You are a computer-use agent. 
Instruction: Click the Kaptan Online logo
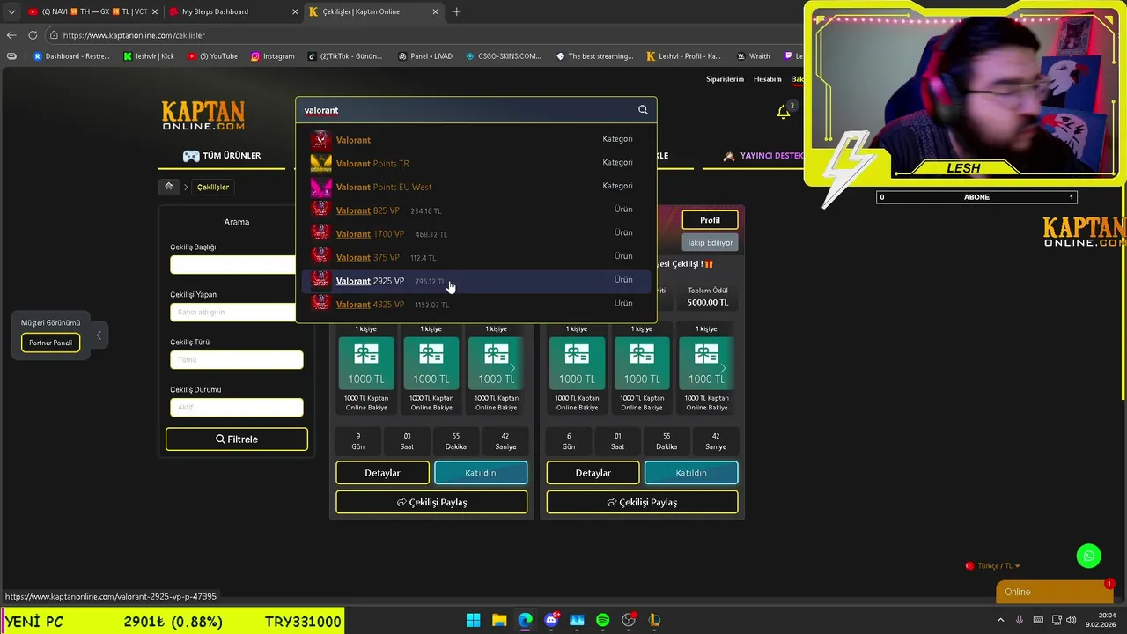(x=203, y=115)
